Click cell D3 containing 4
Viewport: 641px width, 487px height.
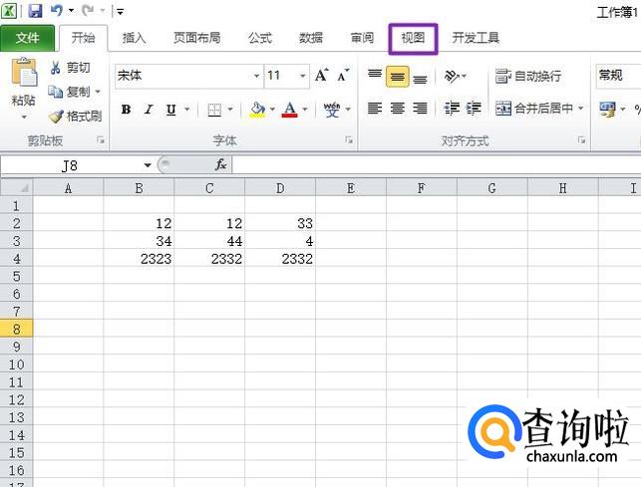coord(280,241)
